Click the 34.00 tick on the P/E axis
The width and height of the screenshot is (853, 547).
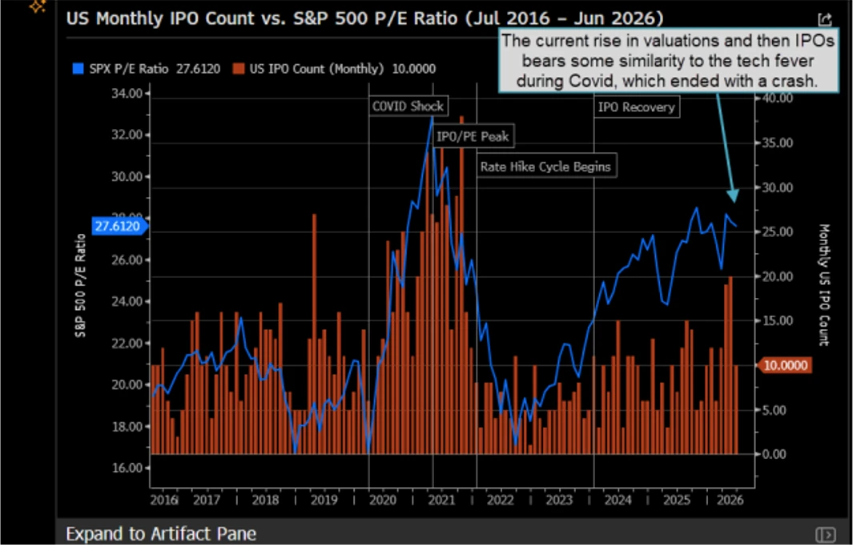point(127,94)
